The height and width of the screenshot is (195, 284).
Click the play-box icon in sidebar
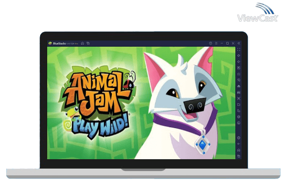pos(239,68)
